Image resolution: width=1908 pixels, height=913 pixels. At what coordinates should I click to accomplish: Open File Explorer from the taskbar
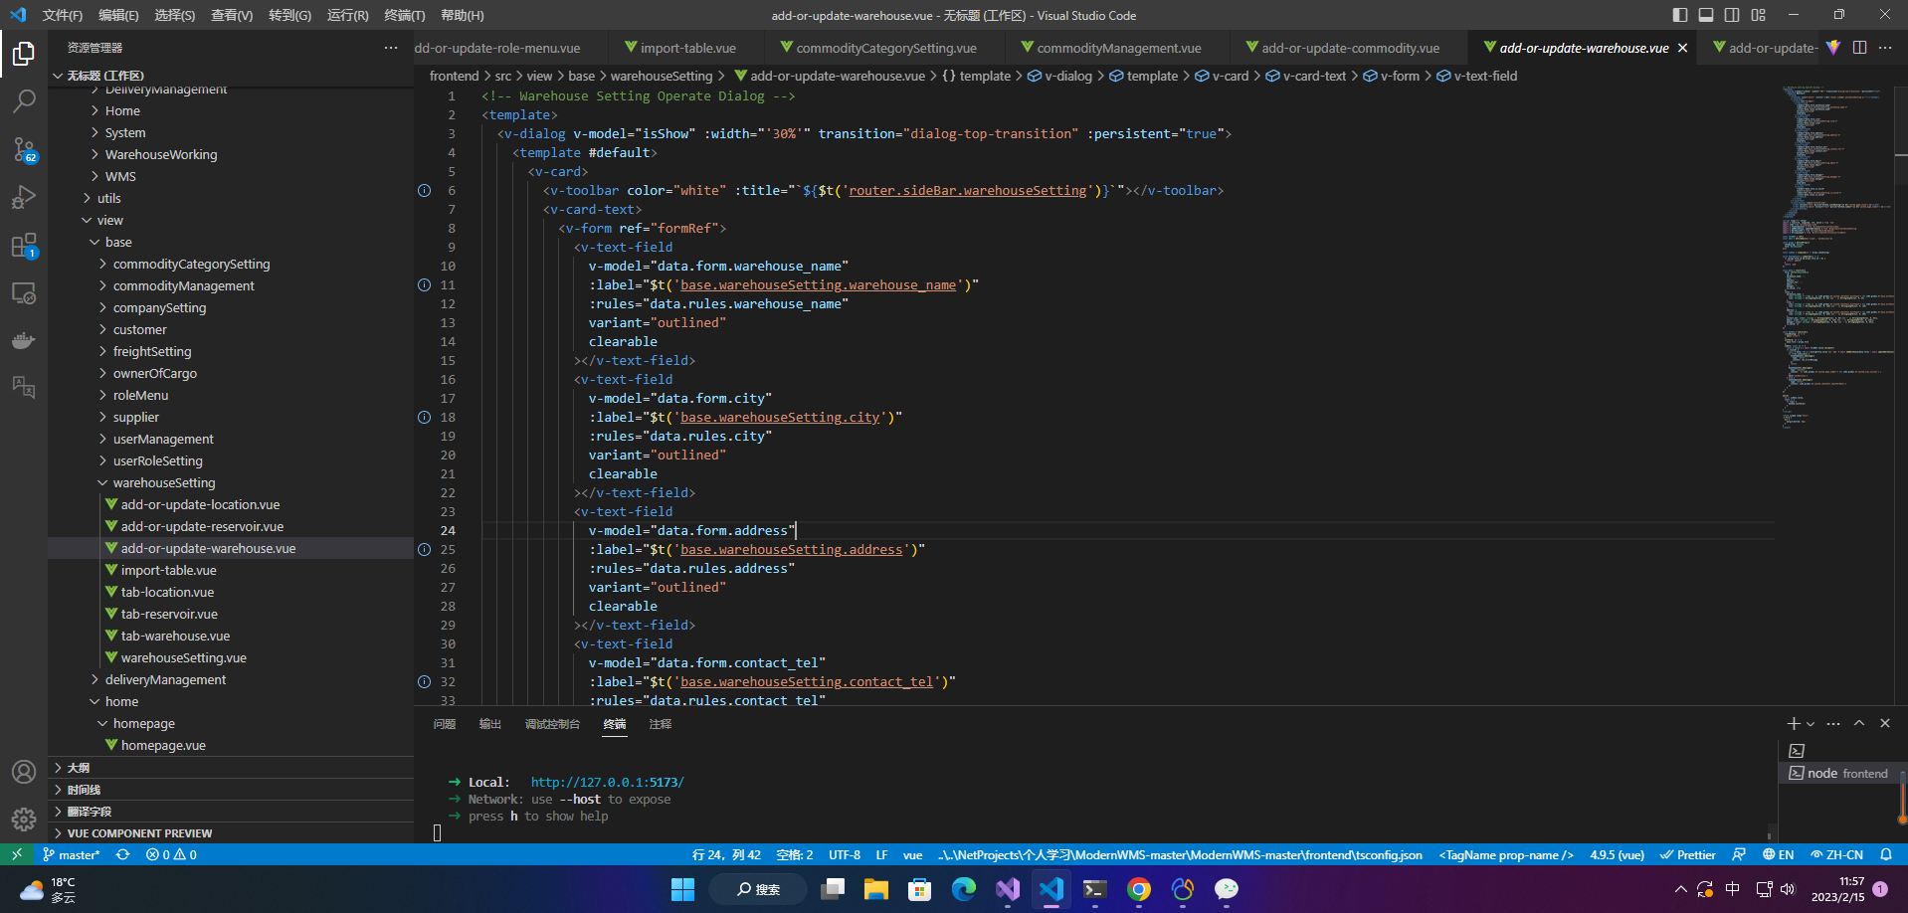pyautogui.click(x=875, y=889)
